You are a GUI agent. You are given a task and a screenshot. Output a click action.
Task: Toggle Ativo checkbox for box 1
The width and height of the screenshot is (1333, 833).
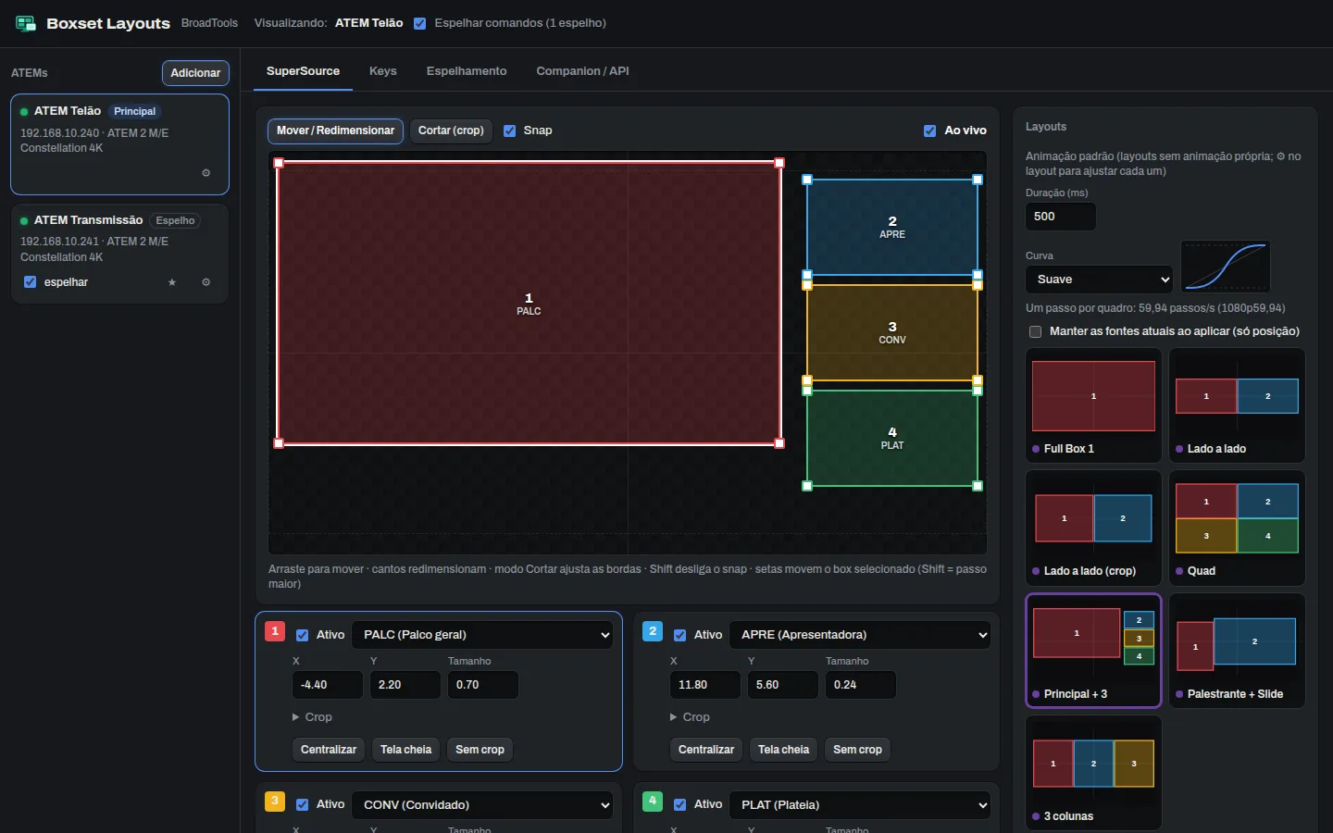[x=302, y=635]
